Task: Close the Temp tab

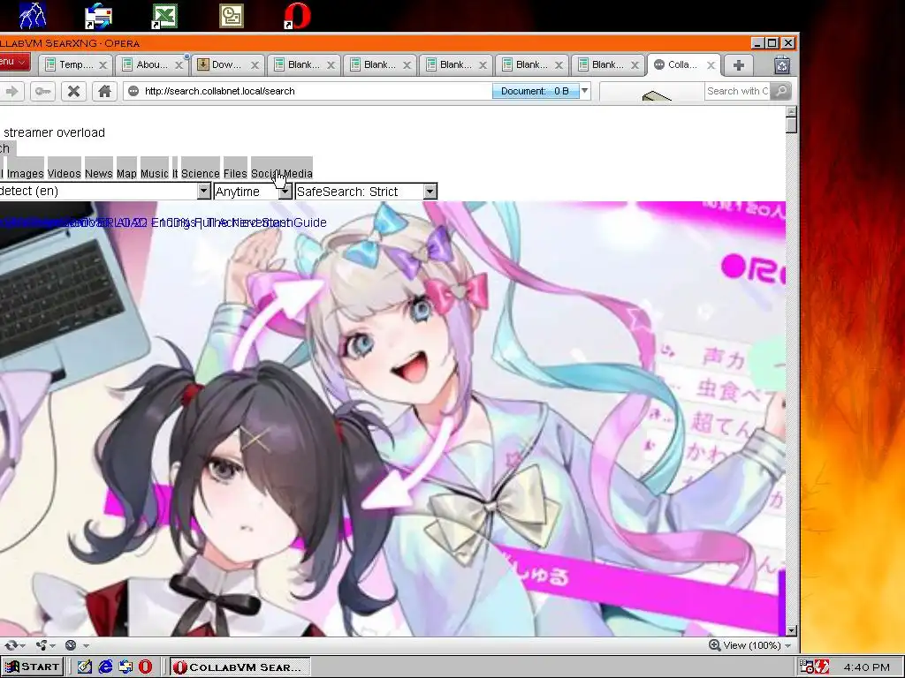Action: coord(103,65)
